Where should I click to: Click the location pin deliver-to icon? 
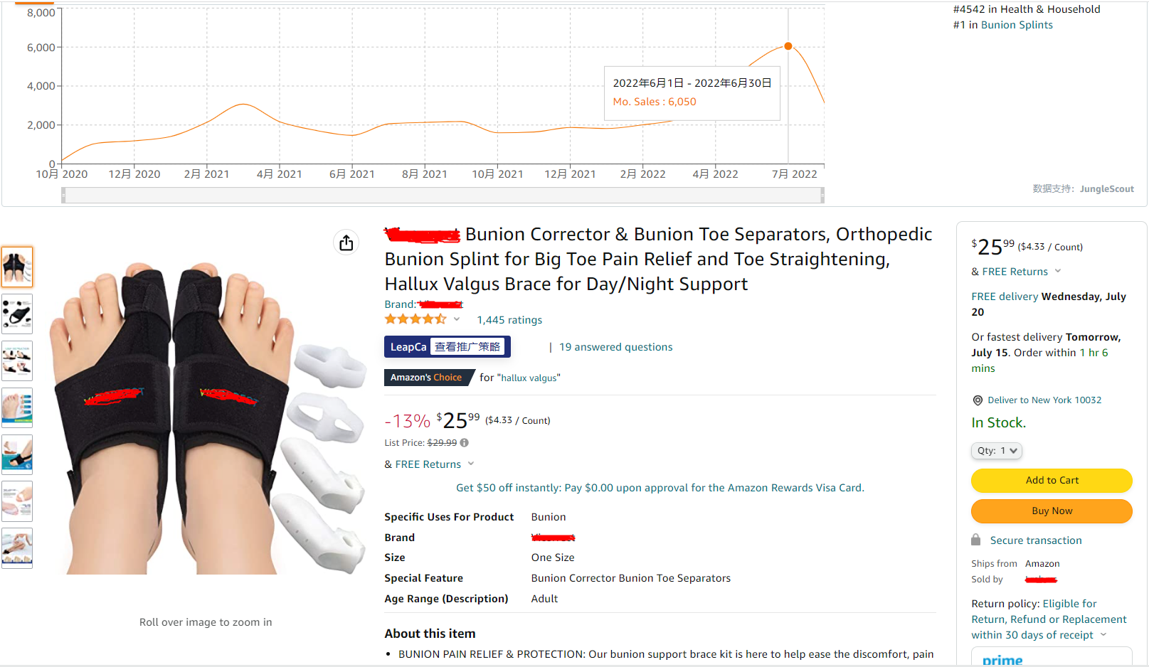pyautogui.click(x=978, y=400)
